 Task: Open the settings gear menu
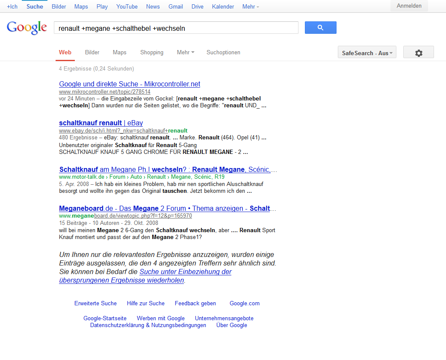coord(418,53)
